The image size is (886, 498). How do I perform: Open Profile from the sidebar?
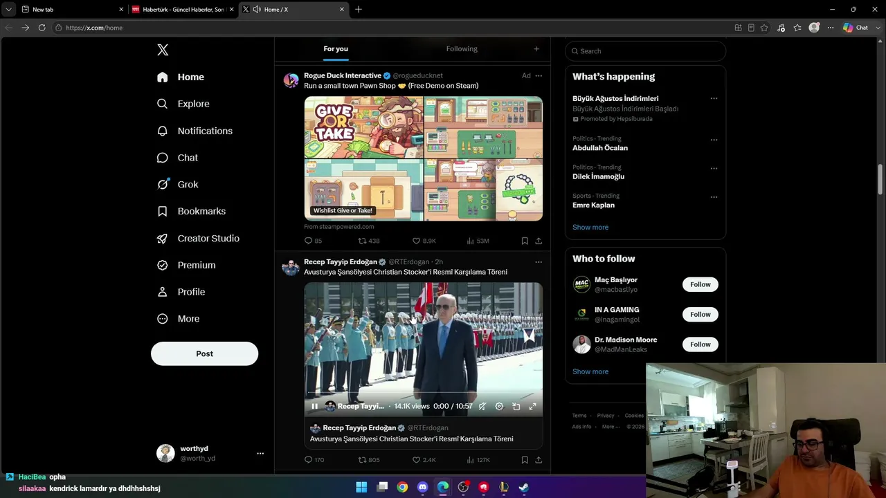181,292
